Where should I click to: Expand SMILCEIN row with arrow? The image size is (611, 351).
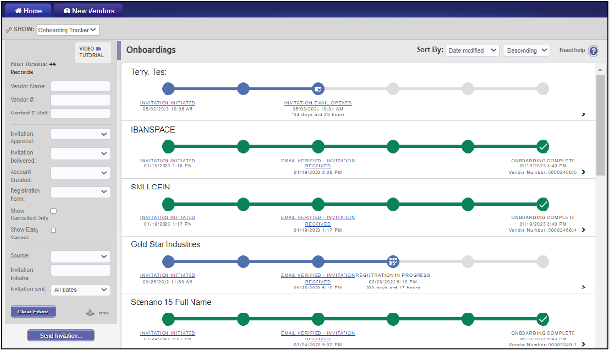[583, 230]
